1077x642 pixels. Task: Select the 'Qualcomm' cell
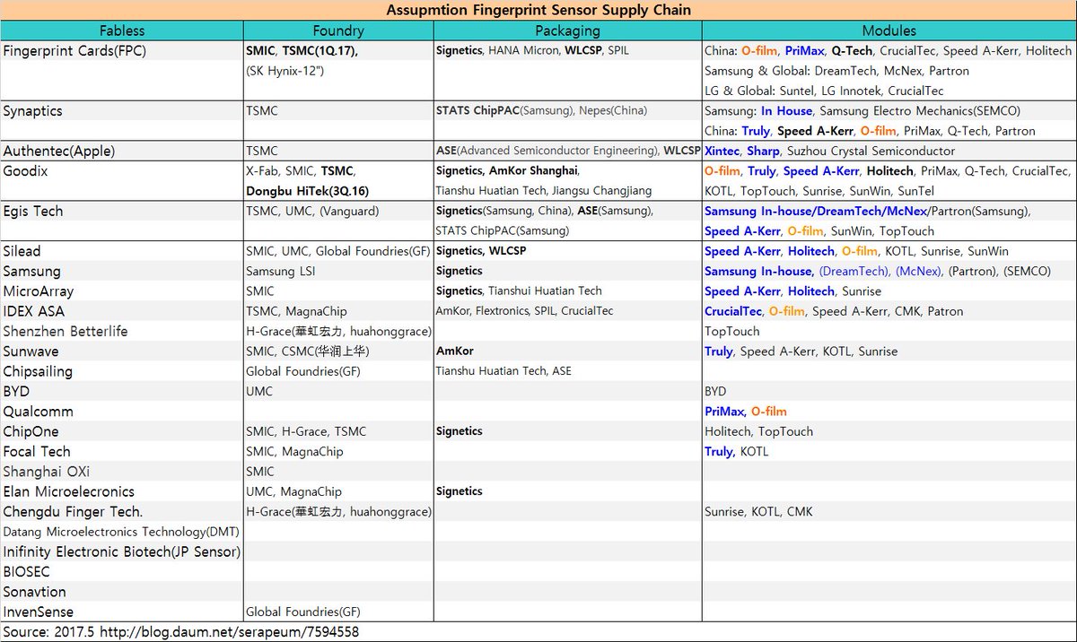[x=38, y=412]
